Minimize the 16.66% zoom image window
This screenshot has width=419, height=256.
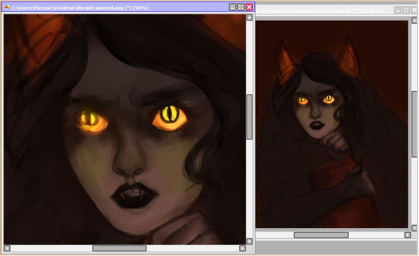(x=398, y=10)
